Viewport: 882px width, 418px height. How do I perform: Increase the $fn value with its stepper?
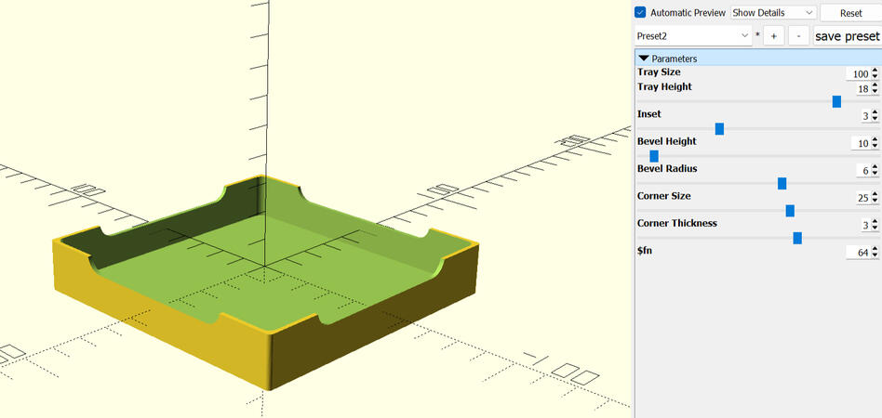(875, 250)
